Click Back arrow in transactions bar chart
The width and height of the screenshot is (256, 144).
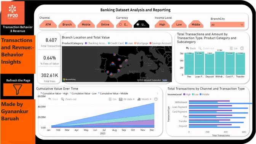tap(187, 48)
